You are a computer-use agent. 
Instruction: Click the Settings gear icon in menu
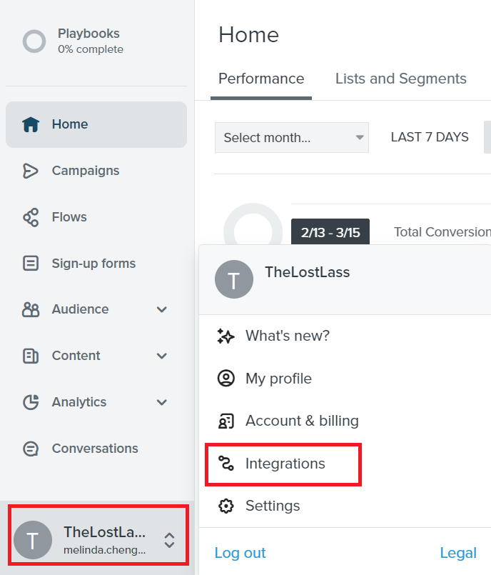click(226, 506)
